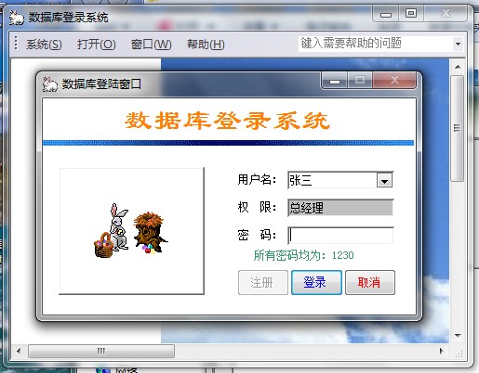This screenshot has width=479, height=373.
Task: Click the orange 数据库登录系统 heading
Action: tap(227, 121)
